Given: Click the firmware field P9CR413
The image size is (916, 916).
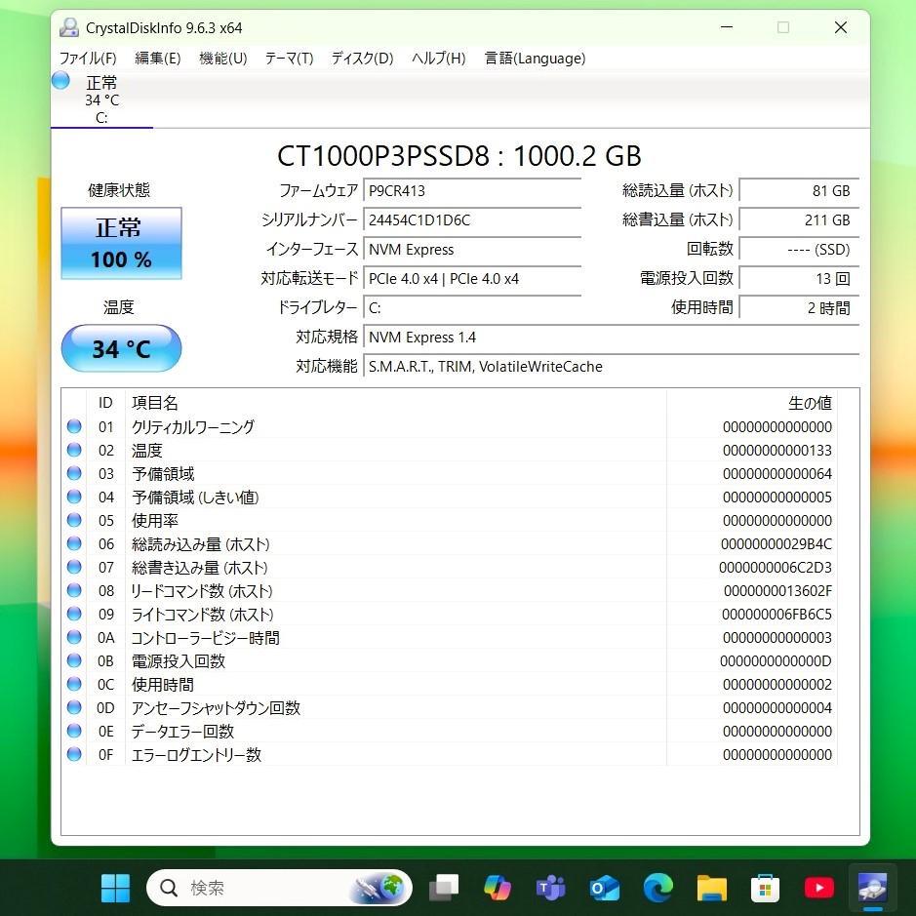Looking at the screenshot, I should pyautogui.click(x=472, y=191).
